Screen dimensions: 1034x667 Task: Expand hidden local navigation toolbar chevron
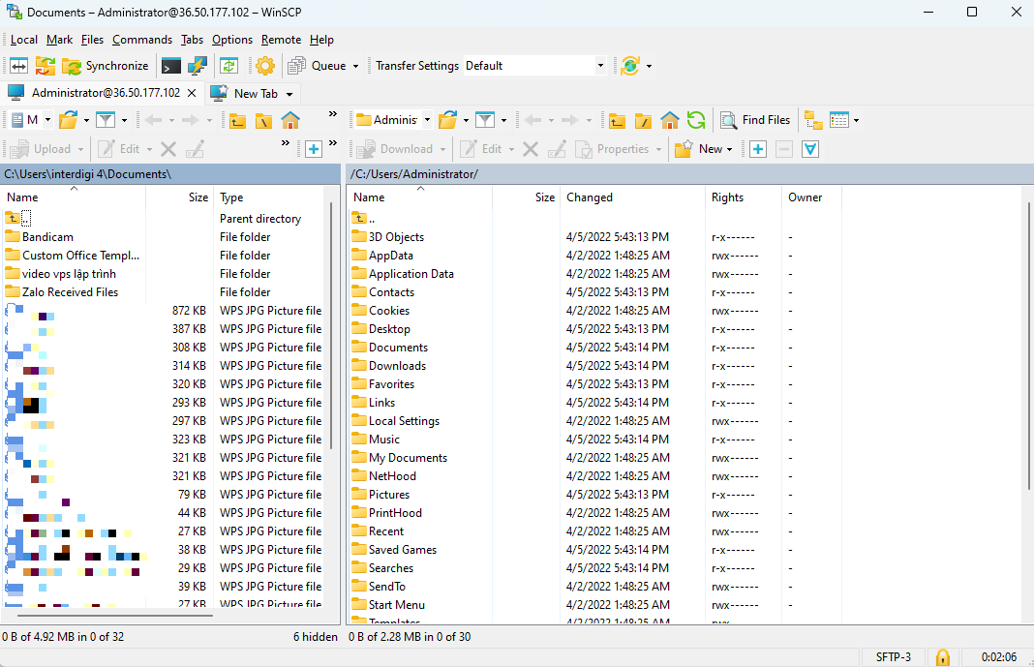(x=333, y=114)
